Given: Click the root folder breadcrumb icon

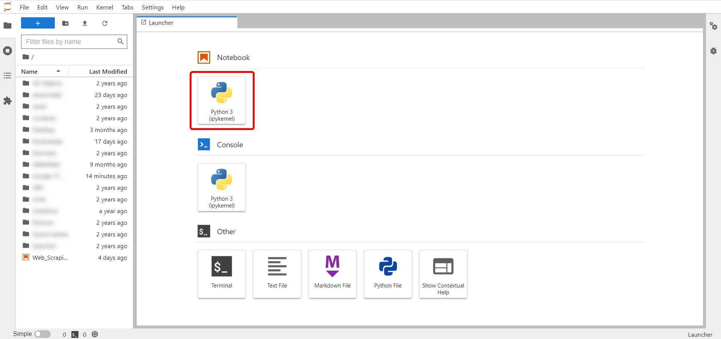Looking at the screenshot, I should pos(26,57).
